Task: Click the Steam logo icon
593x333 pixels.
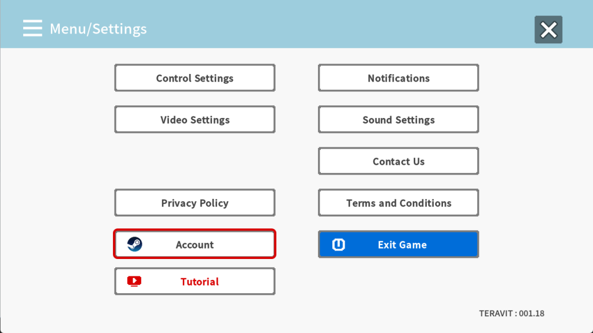Action: (x=134, y=245)
